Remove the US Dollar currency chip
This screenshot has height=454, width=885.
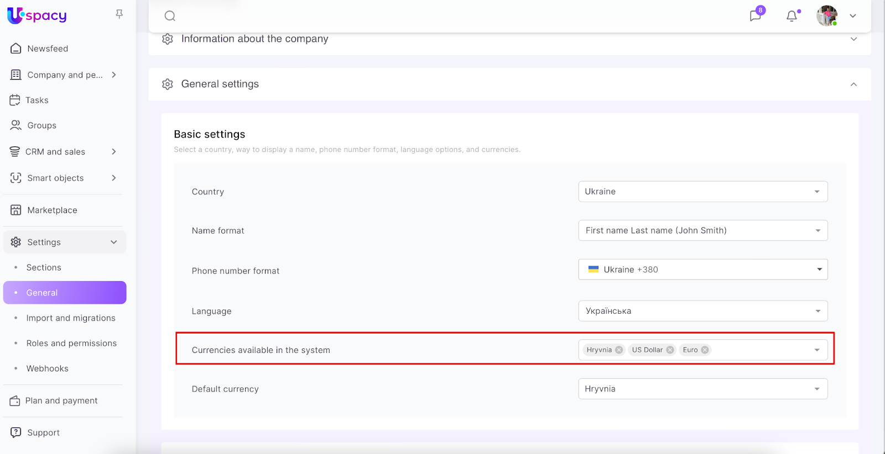pos(670,350)
